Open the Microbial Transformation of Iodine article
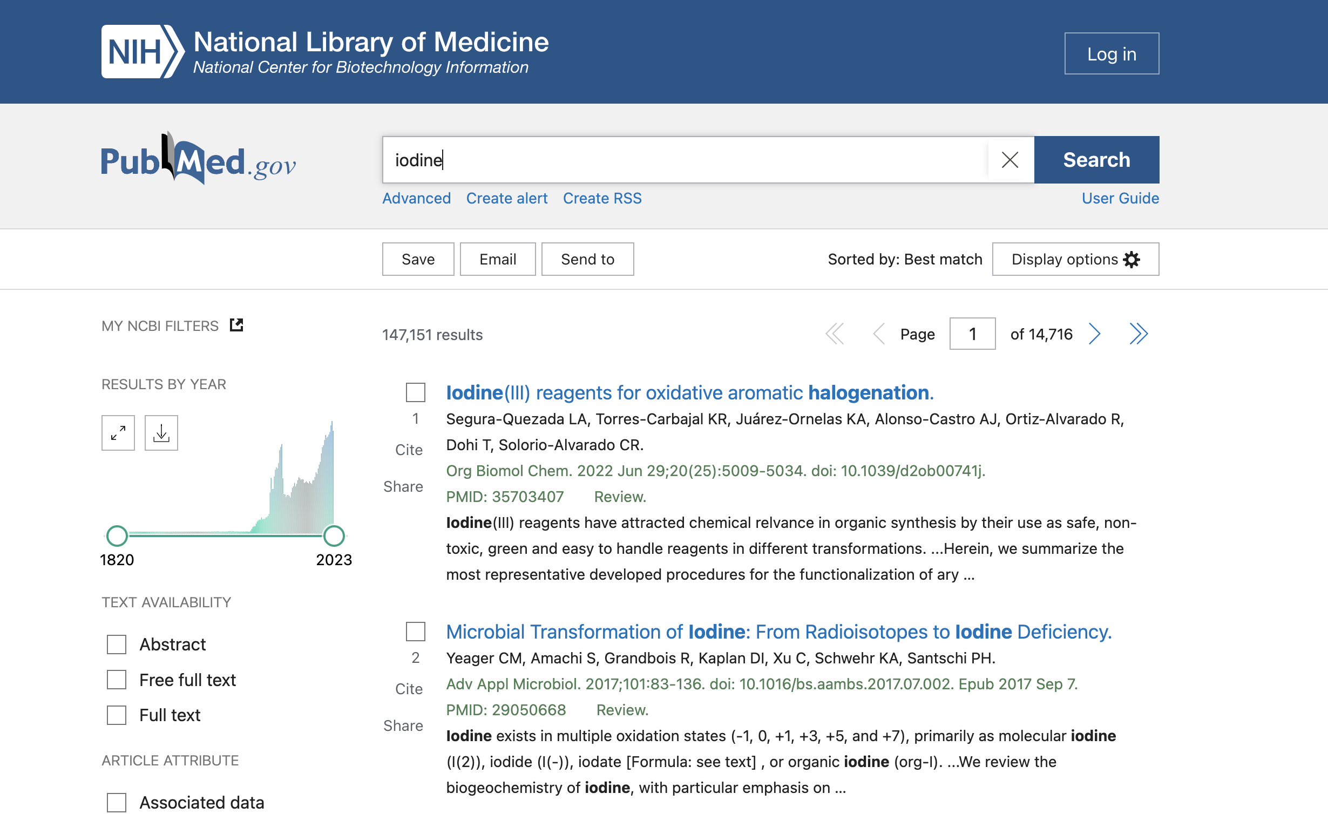 click(x=779, y=632)
